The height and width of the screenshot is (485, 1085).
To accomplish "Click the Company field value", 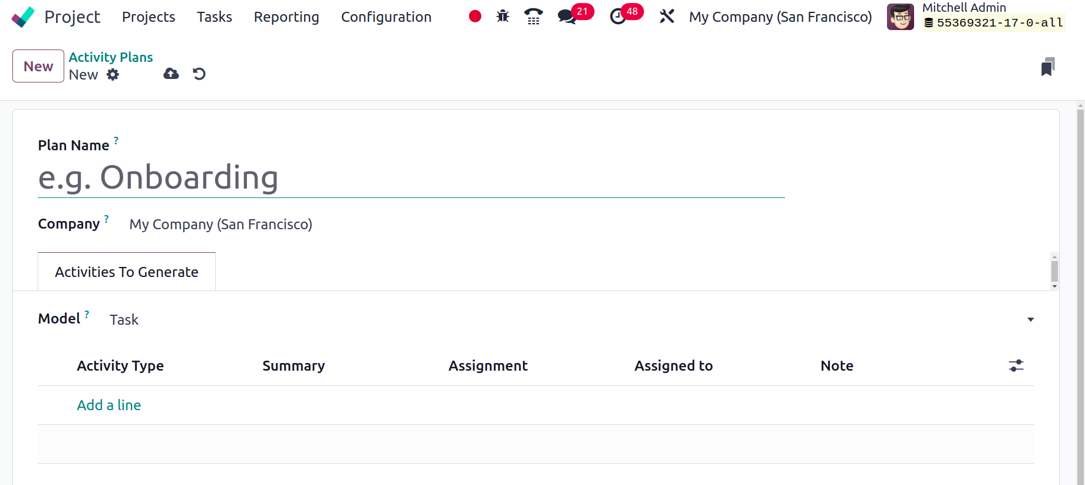I will pos(221,225).
